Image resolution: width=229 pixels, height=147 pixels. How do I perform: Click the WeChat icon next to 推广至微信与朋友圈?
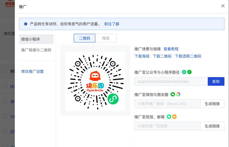click(173, 94)
